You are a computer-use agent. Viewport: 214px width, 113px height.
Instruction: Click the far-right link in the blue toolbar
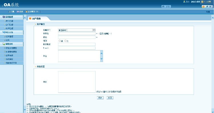pyautogui.click(x=208, y=12)
